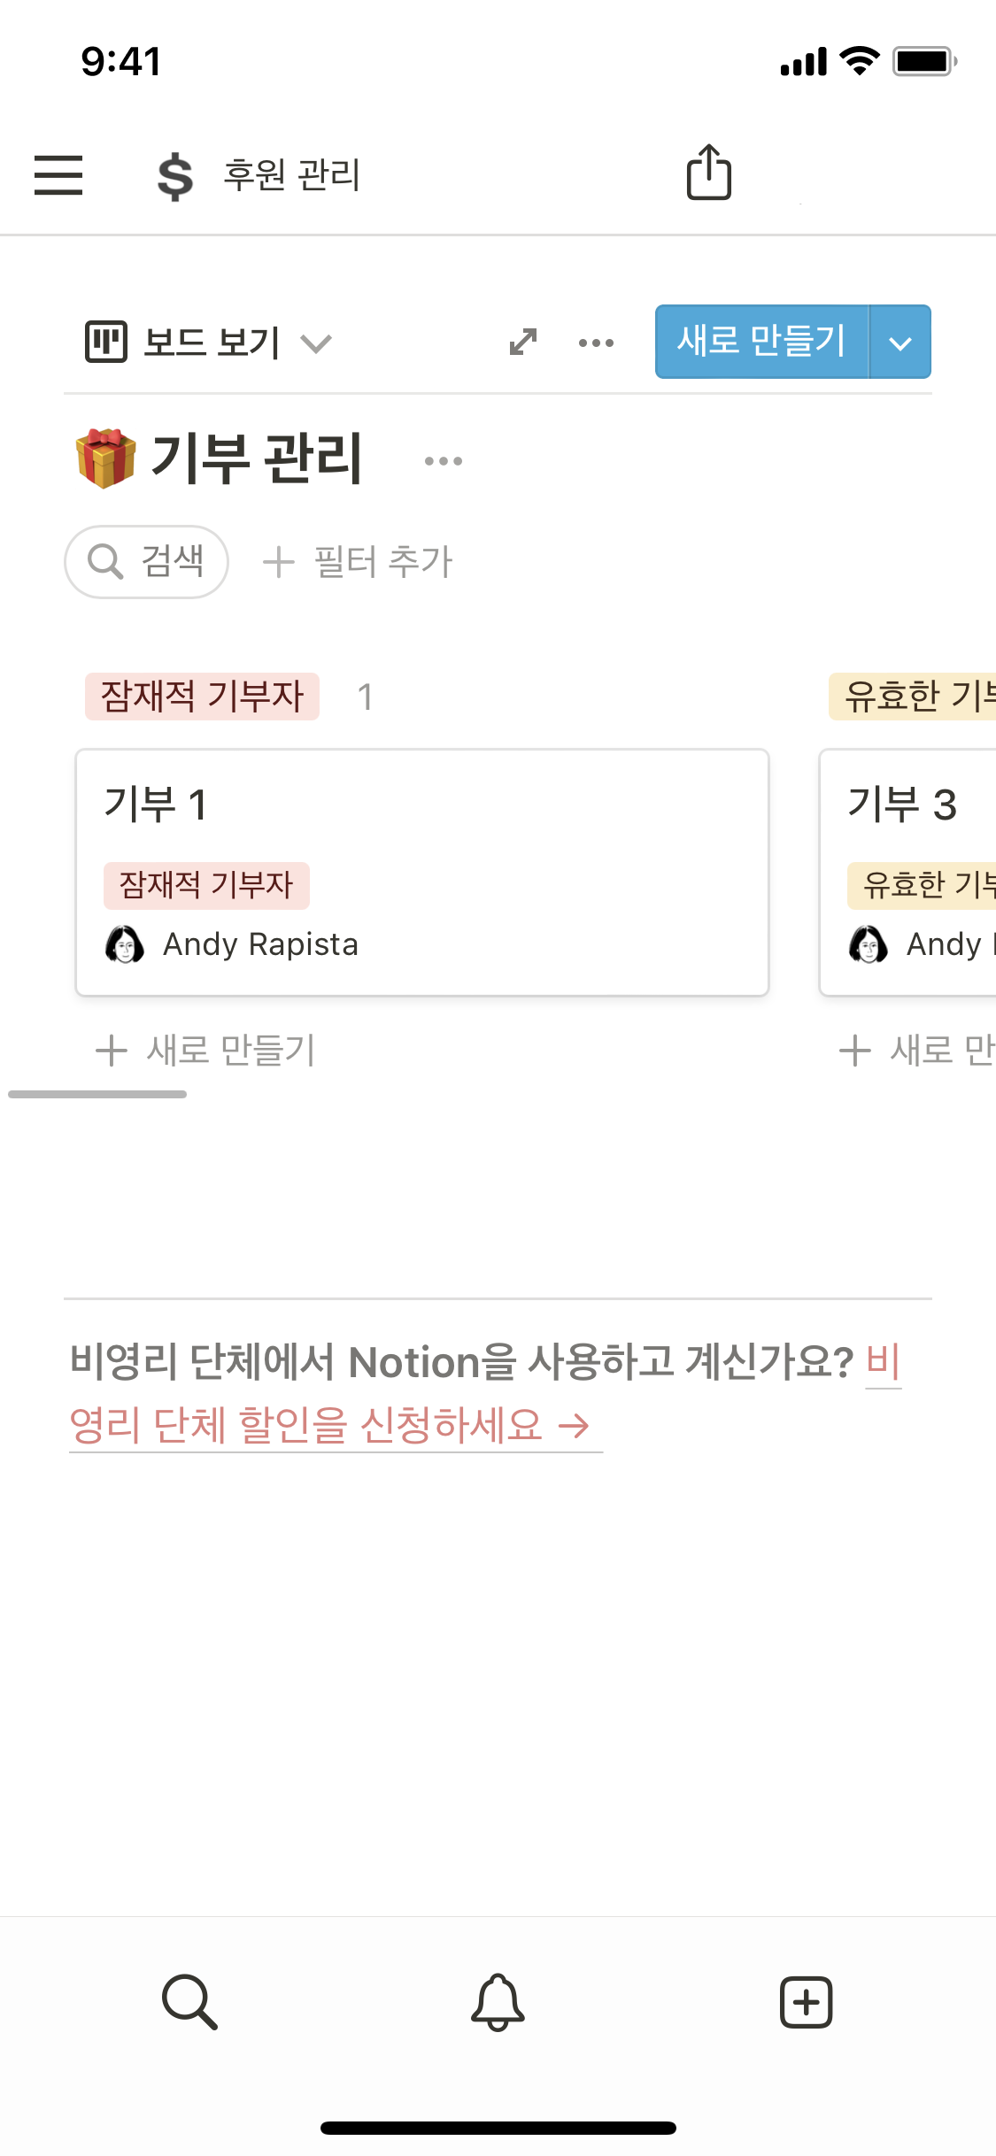996x2156 pixels.
Task: Open the 기부 3 card
Action: pos(907,872)
